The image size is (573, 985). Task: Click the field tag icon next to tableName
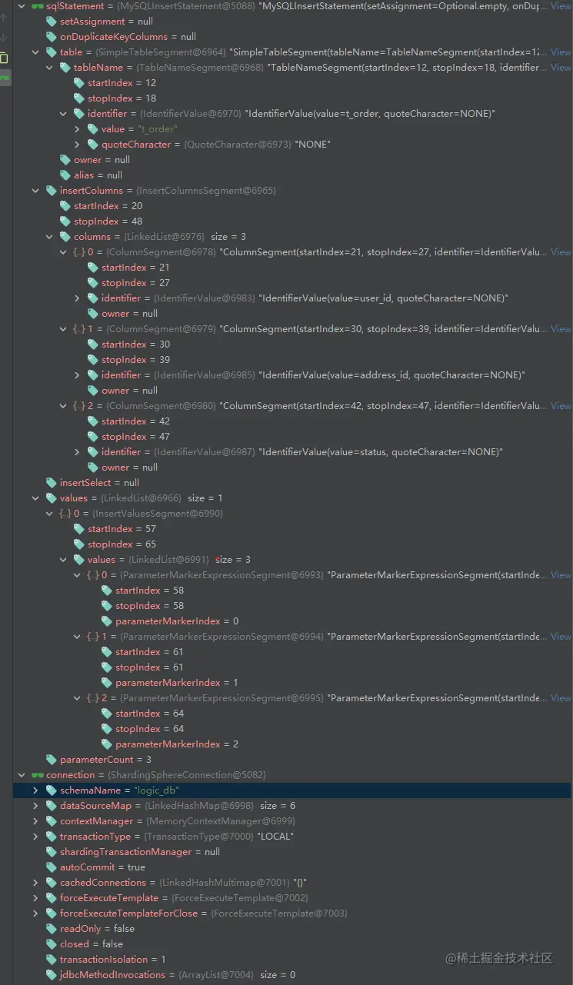(65, 68)
